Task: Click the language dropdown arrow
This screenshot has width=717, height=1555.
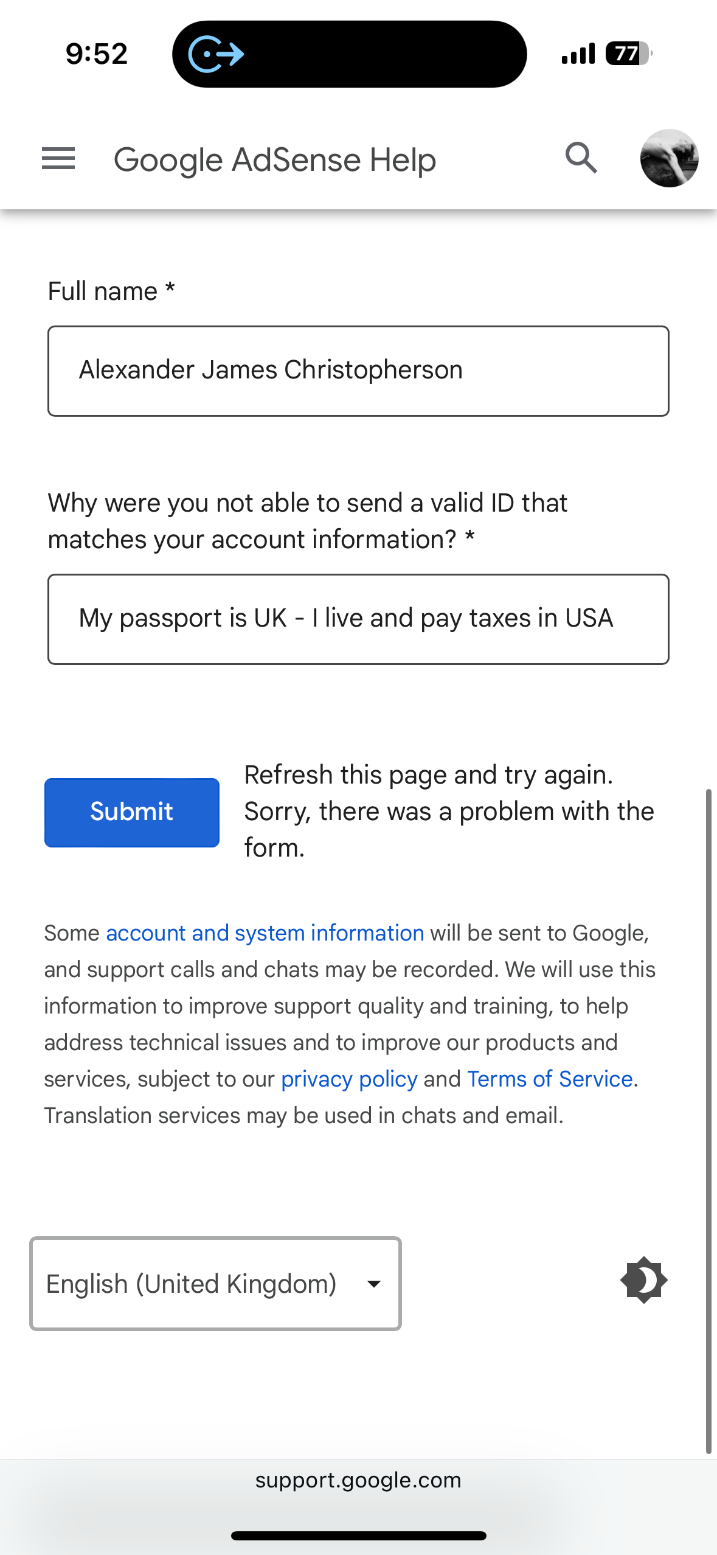Action: (374, 1284)
